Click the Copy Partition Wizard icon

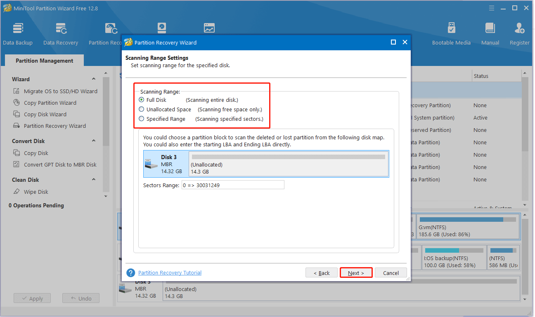point(17,103)
